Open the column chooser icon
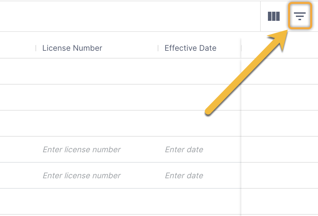This screenshot has width=318, height=216. click(x=274, y=16)
